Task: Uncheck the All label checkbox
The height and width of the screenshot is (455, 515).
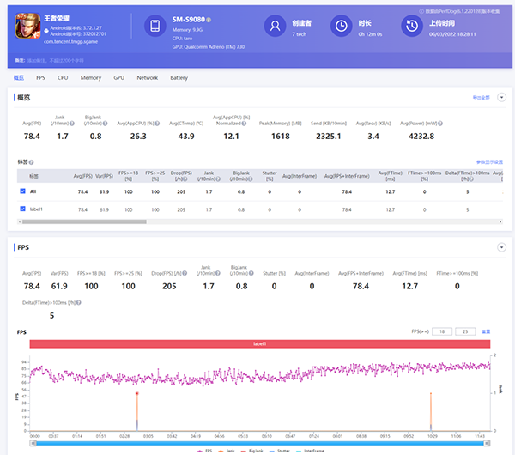Action: click(x=22, y=191)
